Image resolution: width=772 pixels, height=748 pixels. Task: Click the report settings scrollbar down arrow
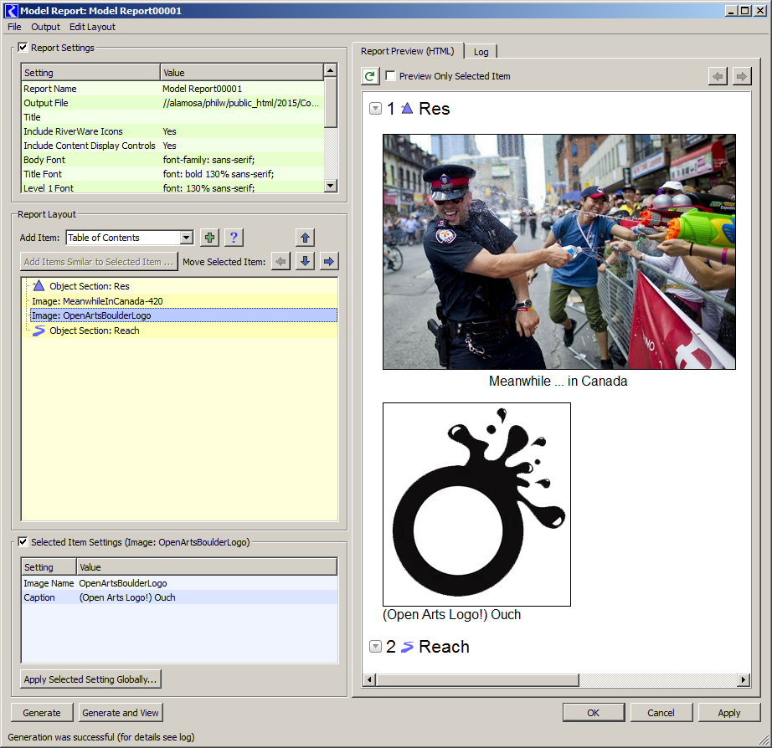[x=331, y=186]
